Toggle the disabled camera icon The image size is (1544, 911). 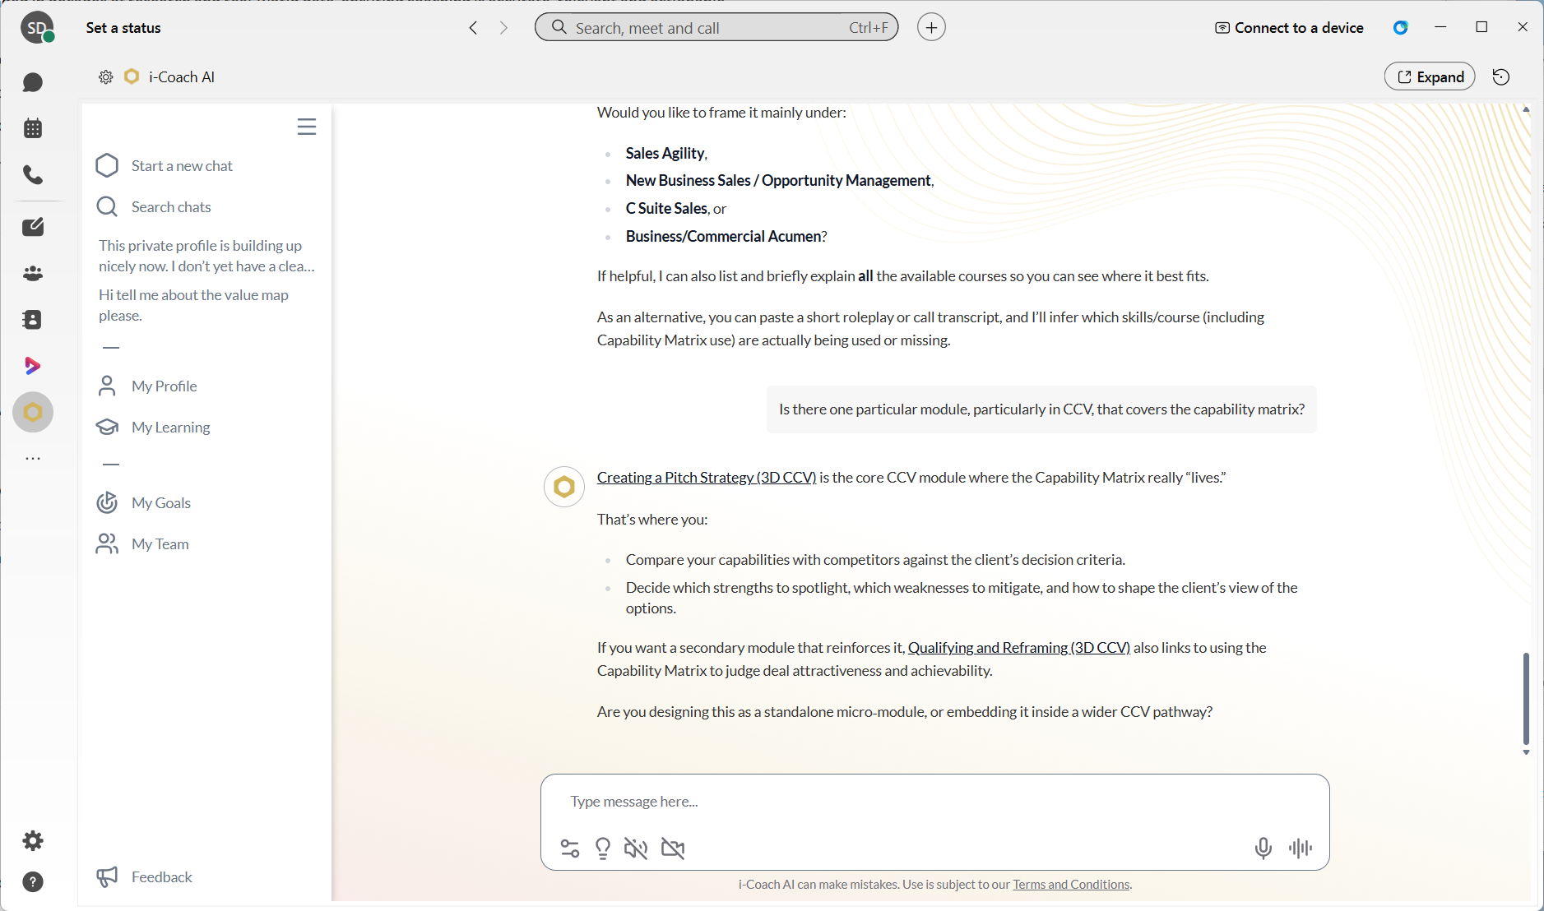coord(673,848)
